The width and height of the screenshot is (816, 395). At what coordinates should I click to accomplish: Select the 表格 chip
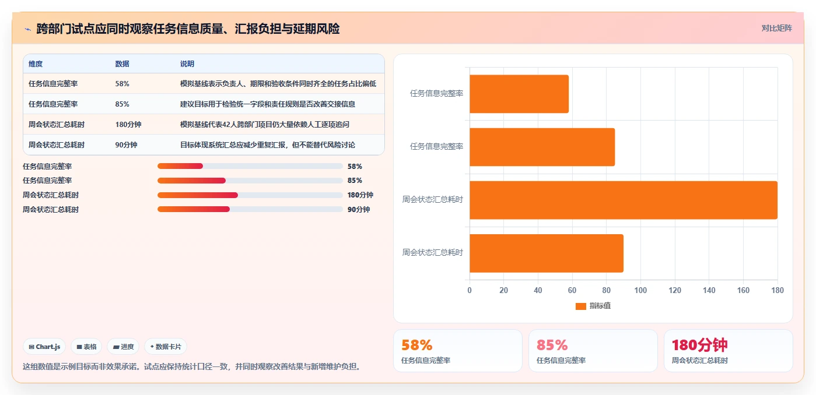(x=86, y=347)
